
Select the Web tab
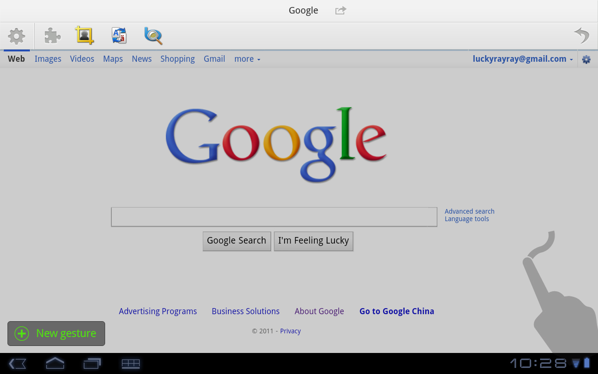coord(16,59)
